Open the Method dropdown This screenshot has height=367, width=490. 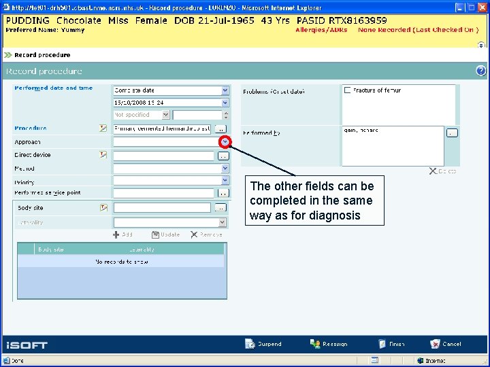(x=225, y=169)
